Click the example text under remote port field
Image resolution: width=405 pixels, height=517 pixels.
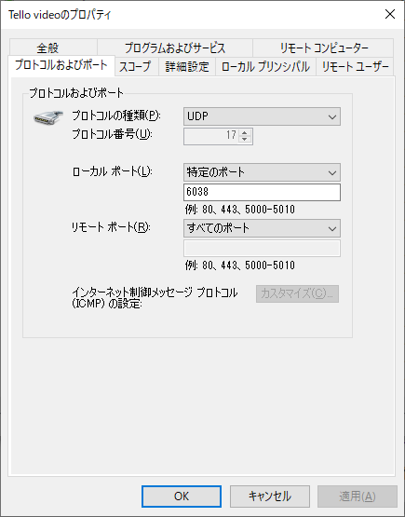240,265
